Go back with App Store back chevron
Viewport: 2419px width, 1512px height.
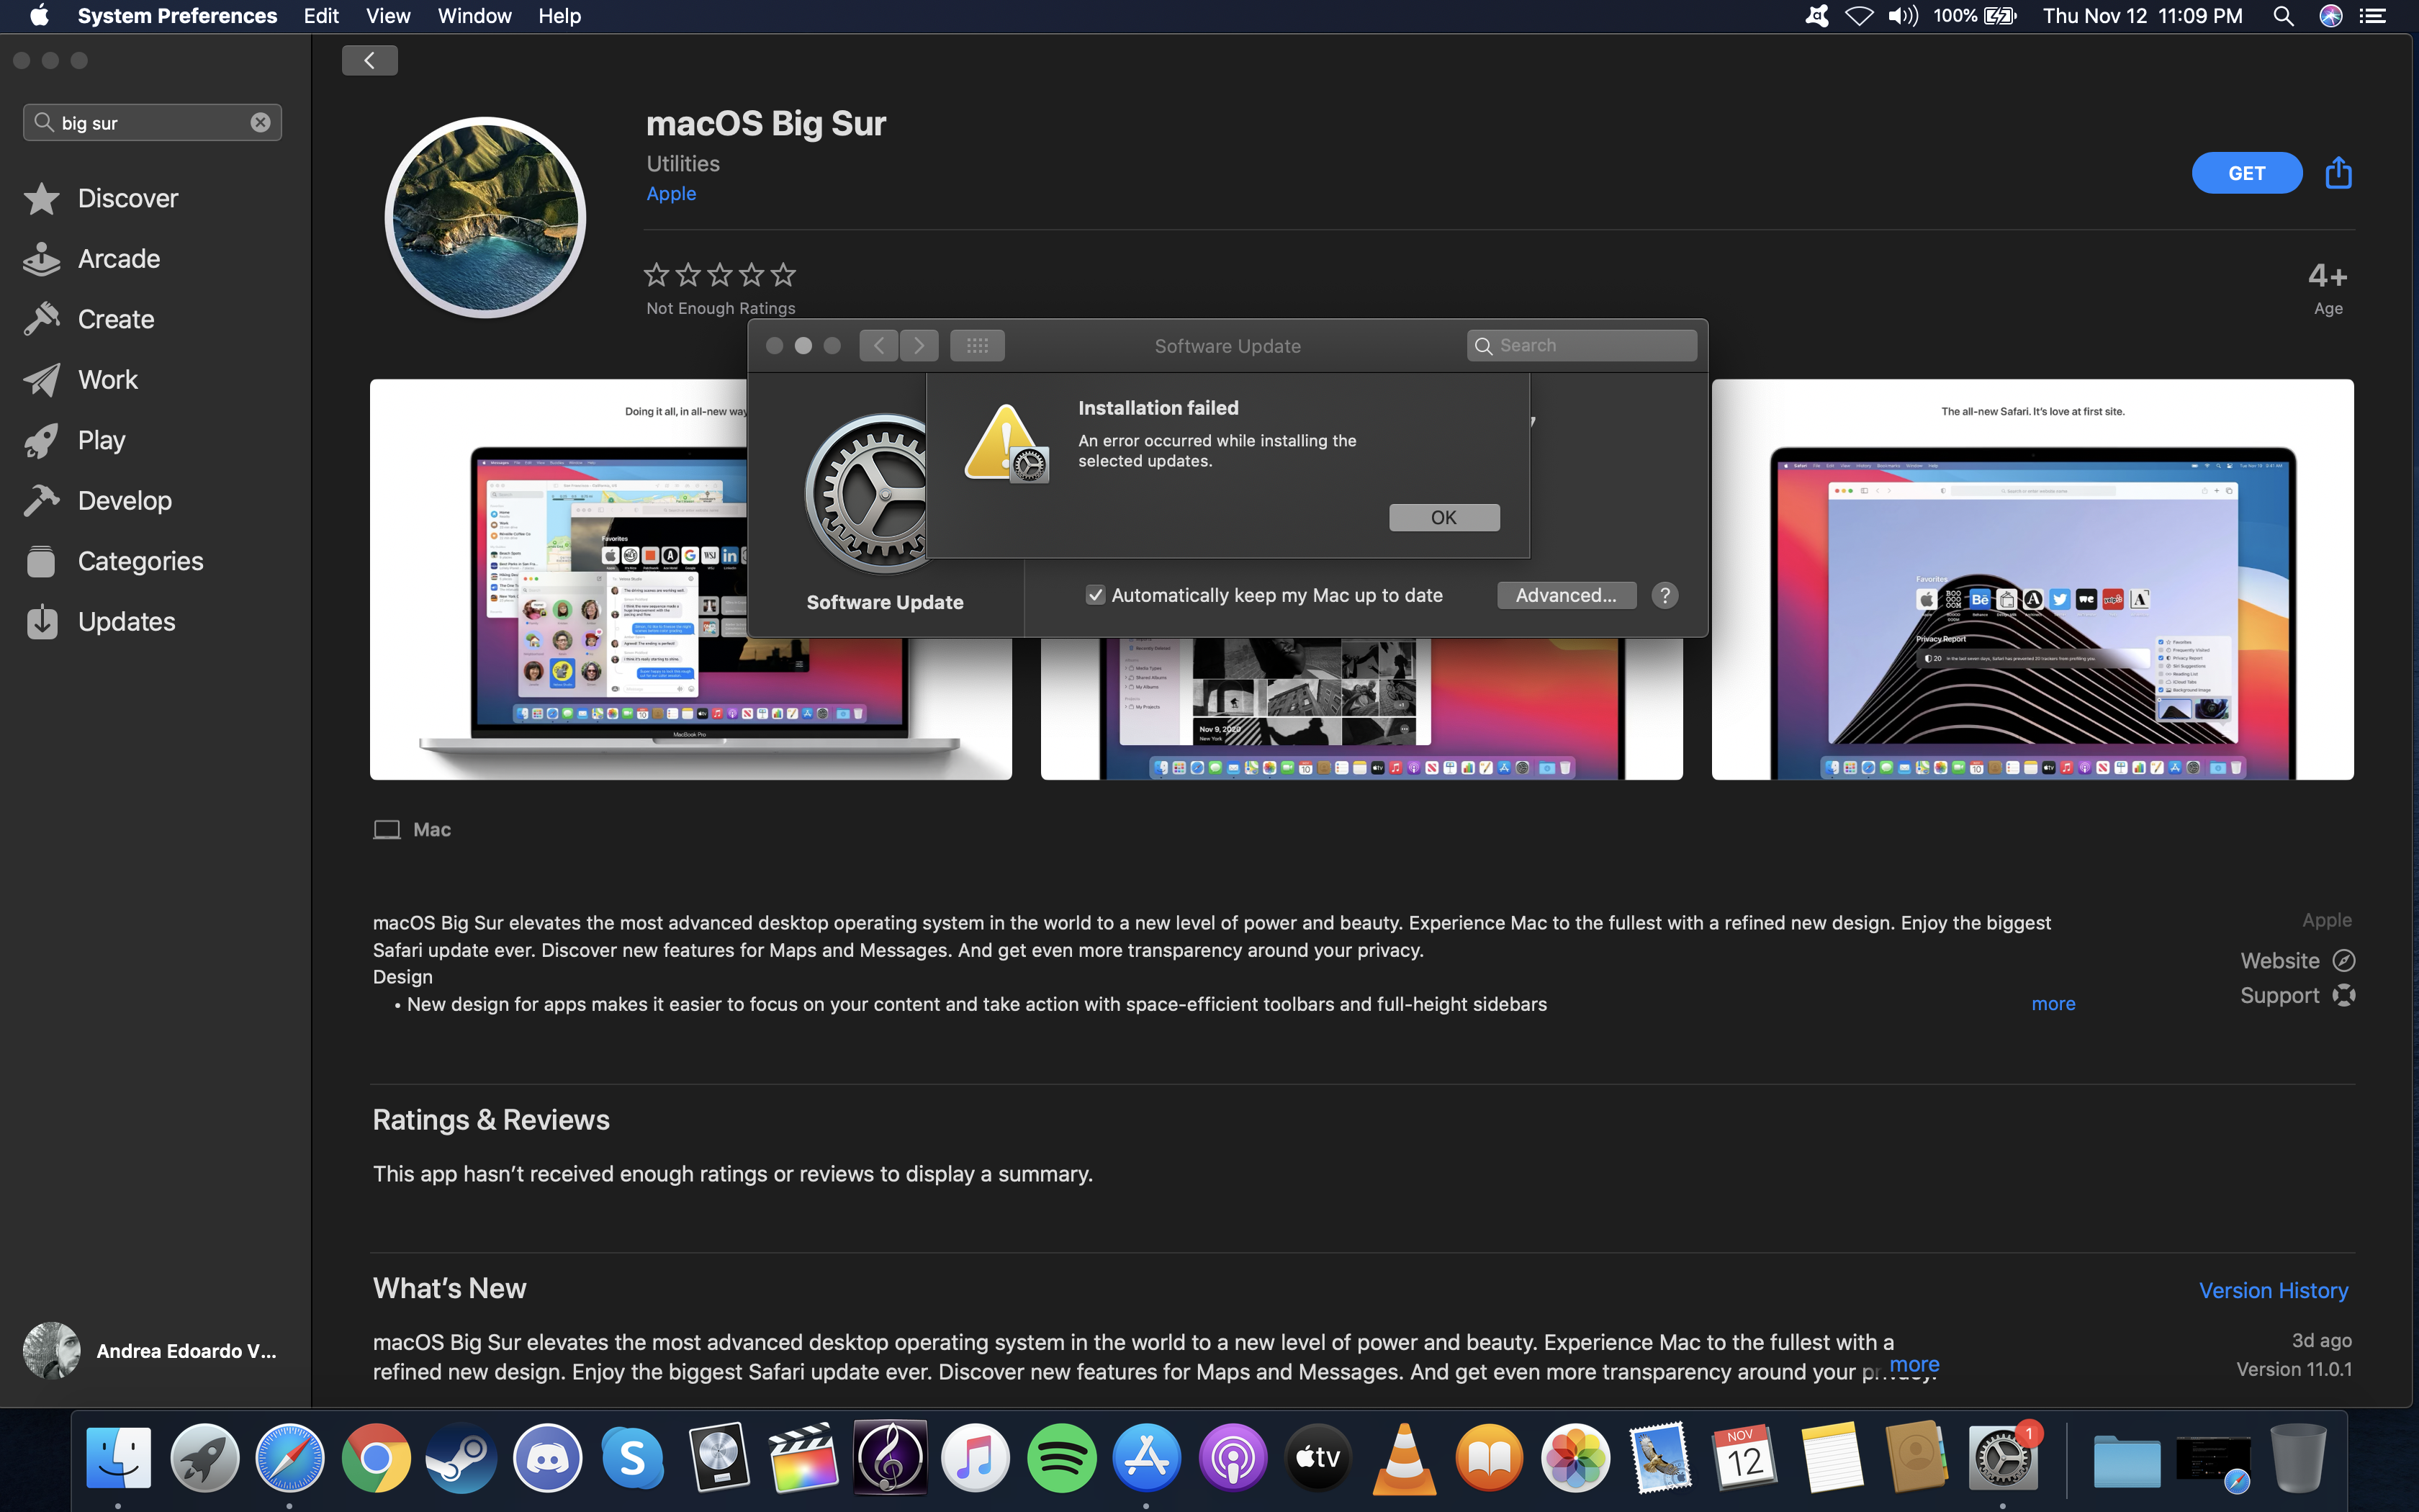[x=370, y=61]
